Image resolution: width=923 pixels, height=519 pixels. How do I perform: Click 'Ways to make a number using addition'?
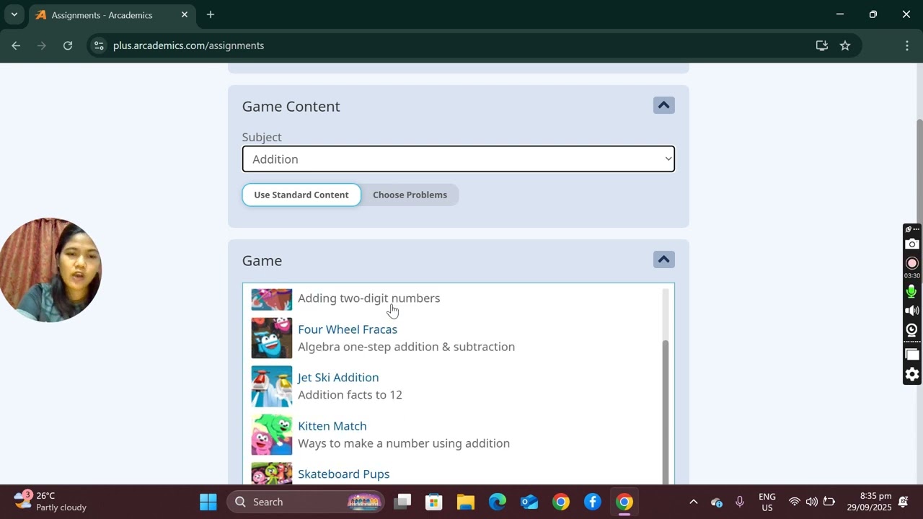[x=404, y=443]
